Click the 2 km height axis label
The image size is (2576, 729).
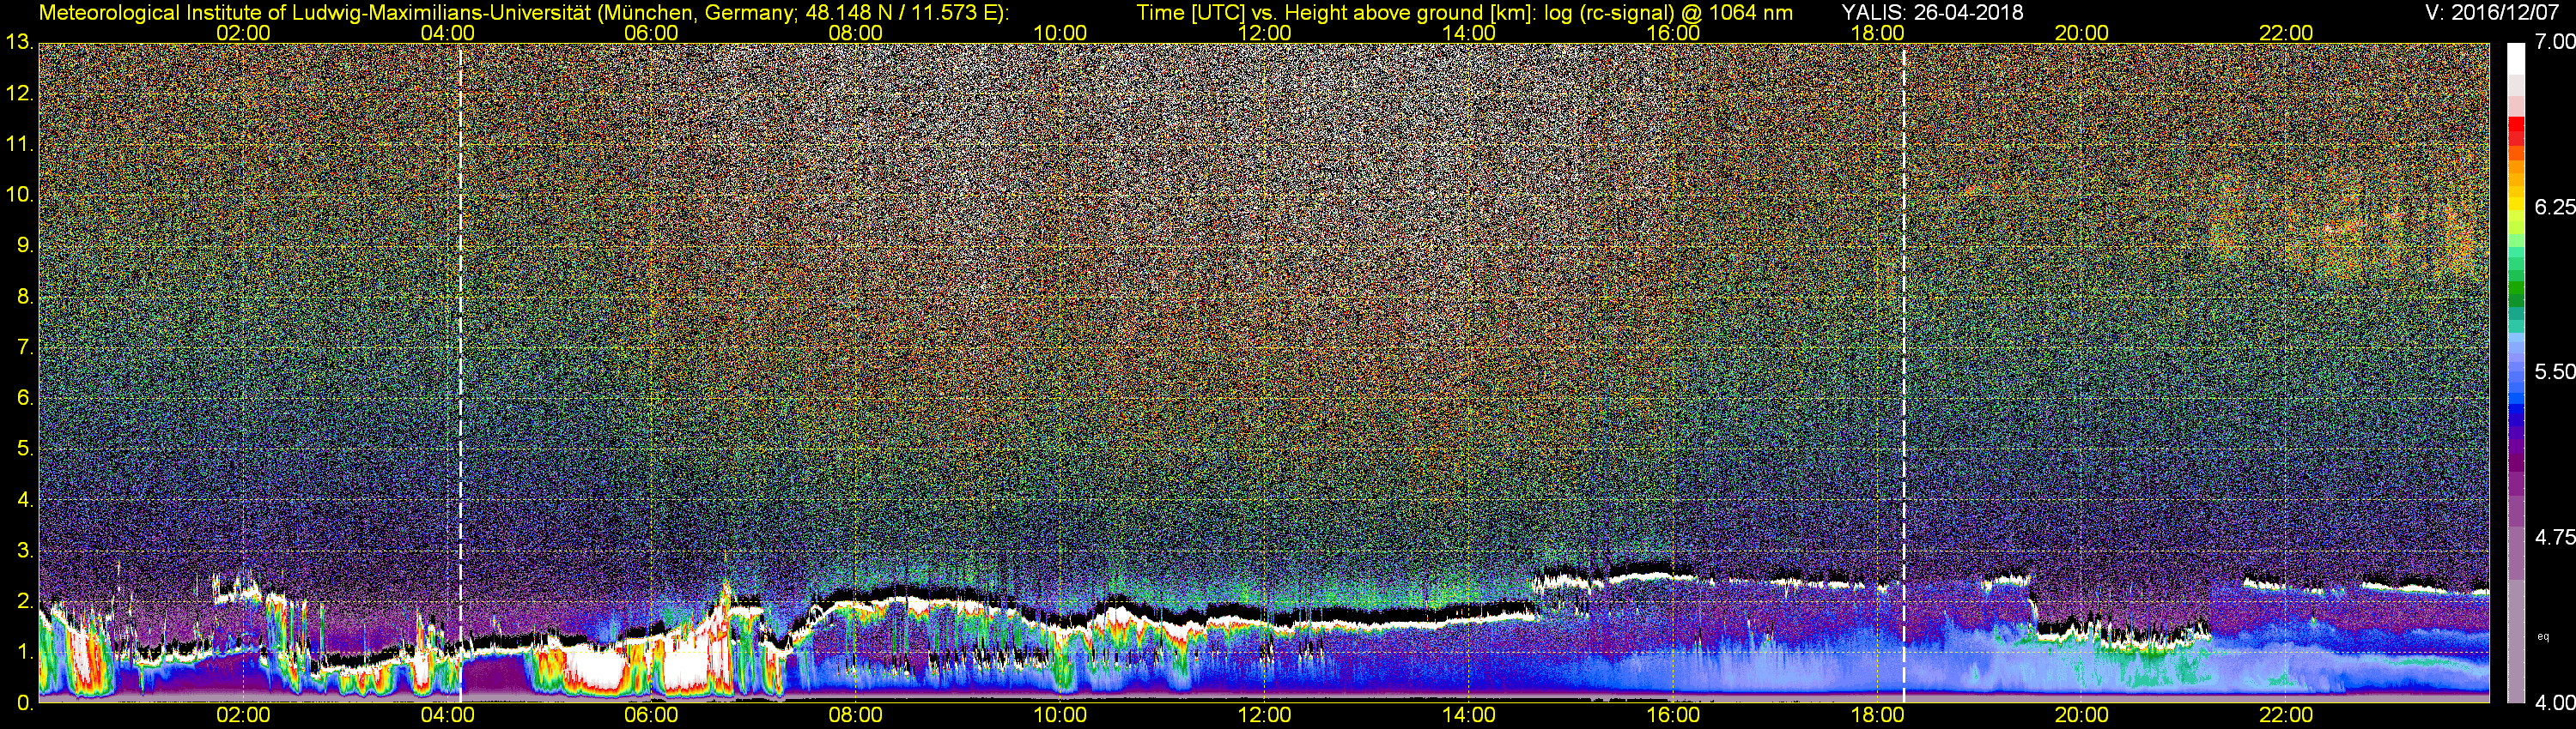coord(24,601)
